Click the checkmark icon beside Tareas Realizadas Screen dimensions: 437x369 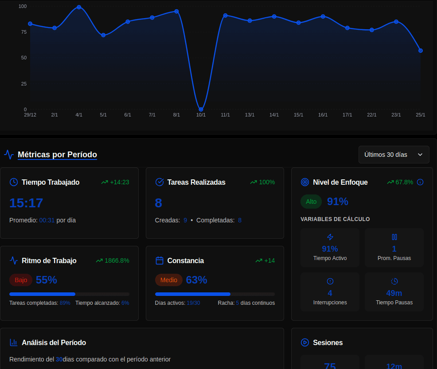(x=160, y=182)
